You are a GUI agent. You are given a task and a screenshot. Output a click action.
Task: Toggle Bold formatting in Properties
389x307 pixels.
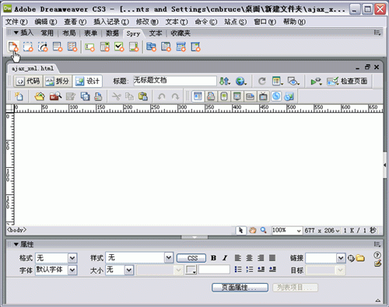pyautogui.click(x=213, y=258)
